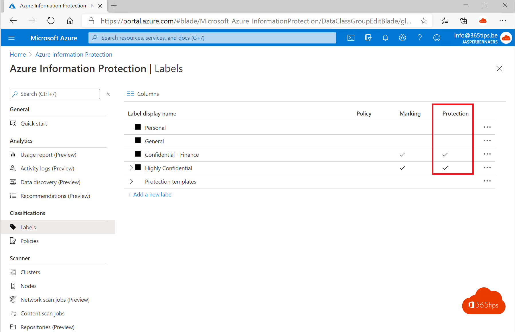Open more options for Confidential - Finance
The height and width of the screenshot is (332, 515).
point(487,154)
